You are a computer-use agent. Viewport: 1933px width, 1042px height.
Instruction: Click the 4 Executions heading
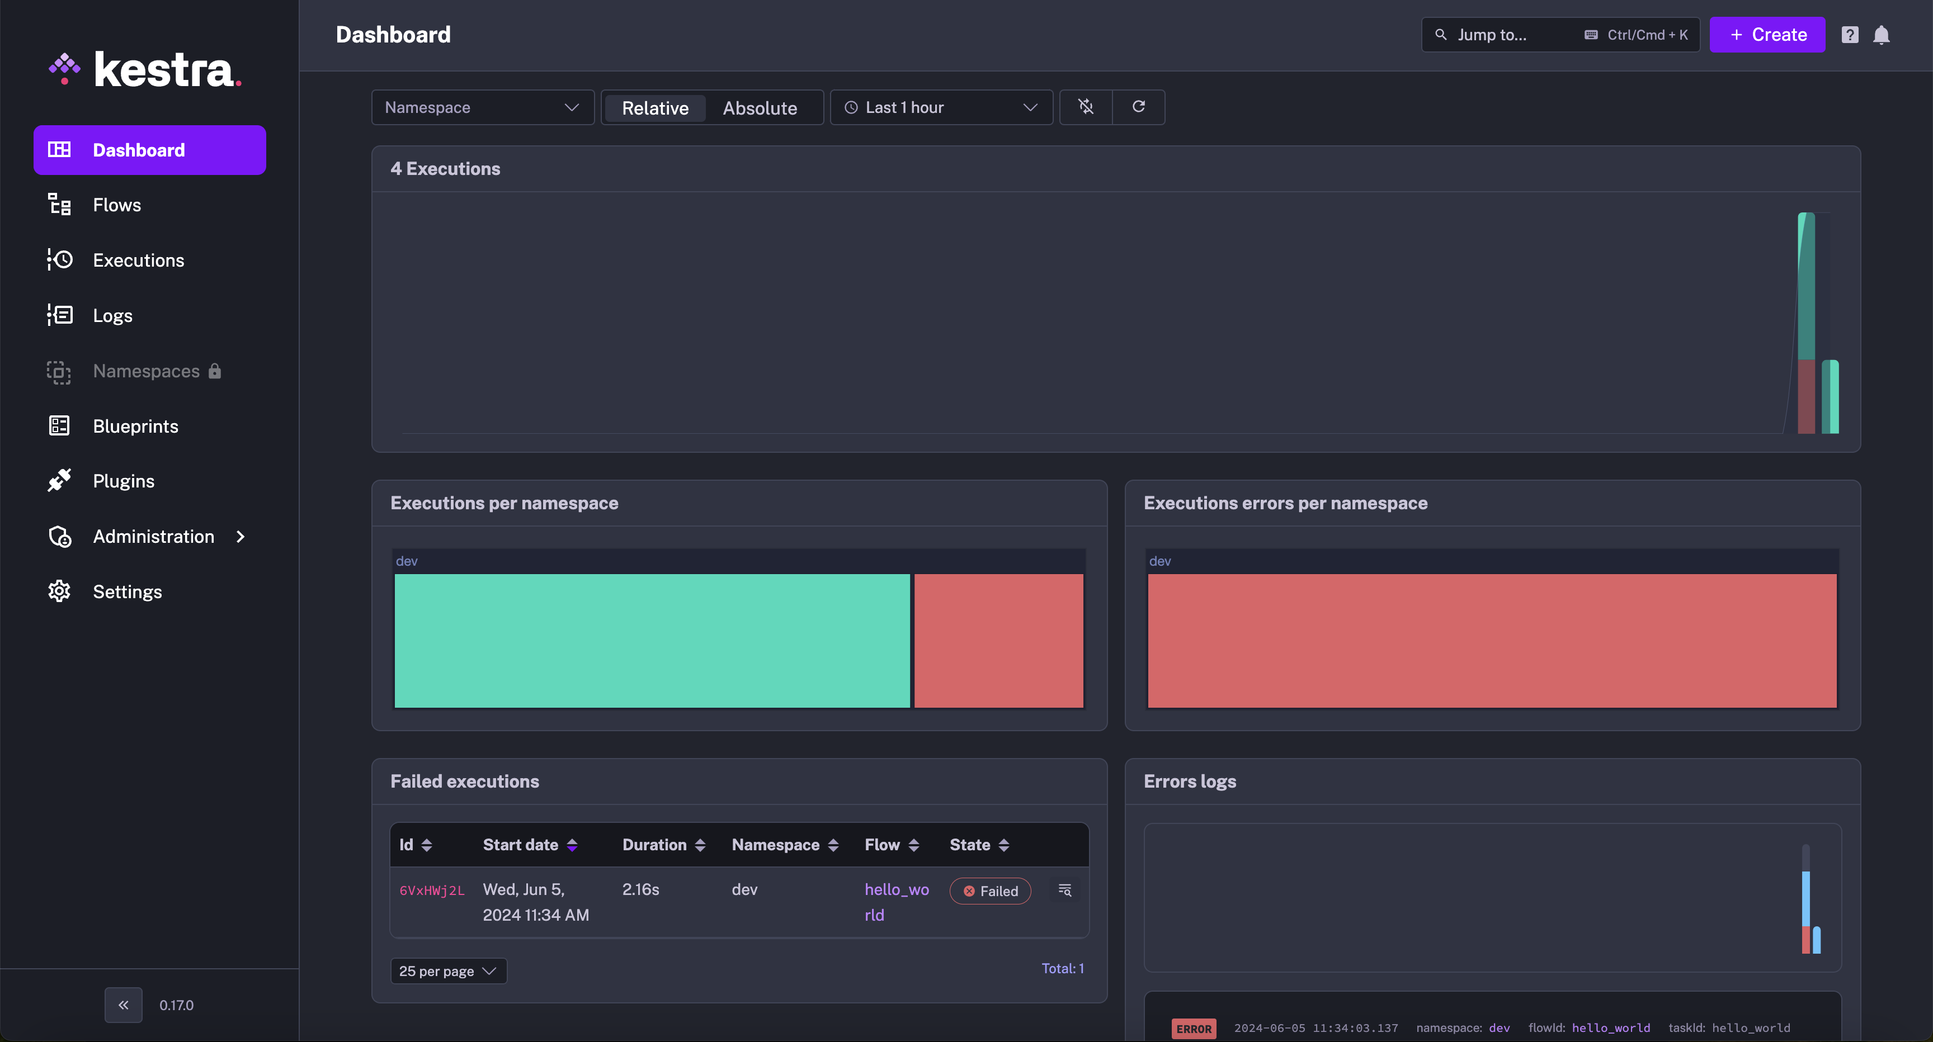pos(445,168)
